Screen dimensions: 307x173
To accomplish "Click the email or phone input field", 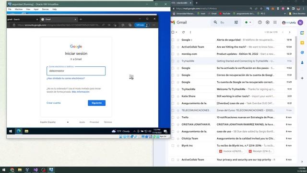I will pos(76,71).
